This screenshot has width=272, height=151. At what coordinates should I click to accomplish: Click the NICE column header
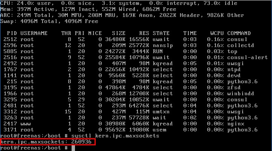coord(95,33)
